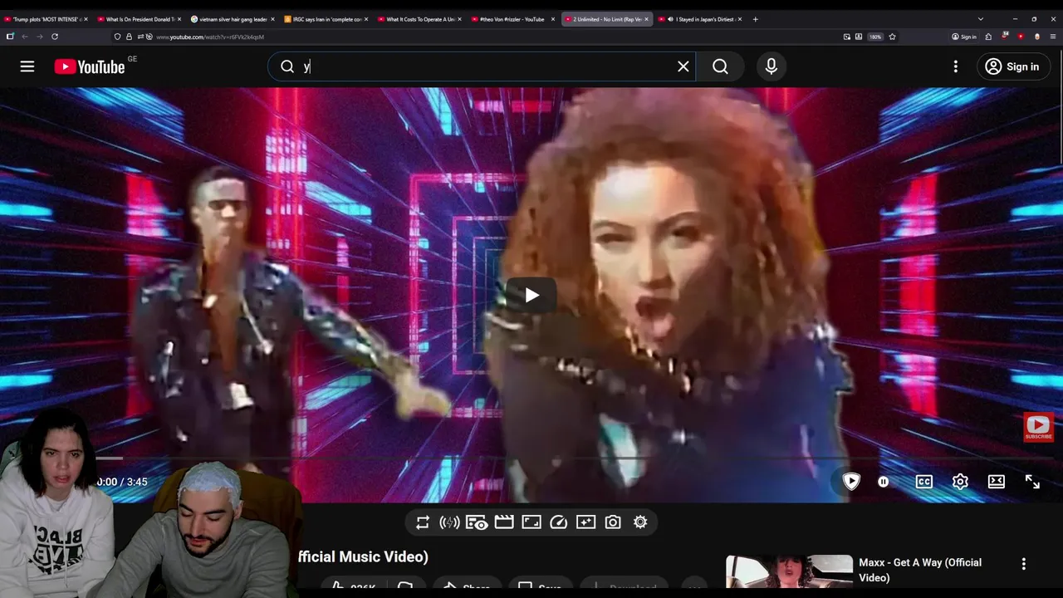The image size is (1063, 598).
Task: Click the card-with-eye extension icon
Action: [x=477, y=522]
